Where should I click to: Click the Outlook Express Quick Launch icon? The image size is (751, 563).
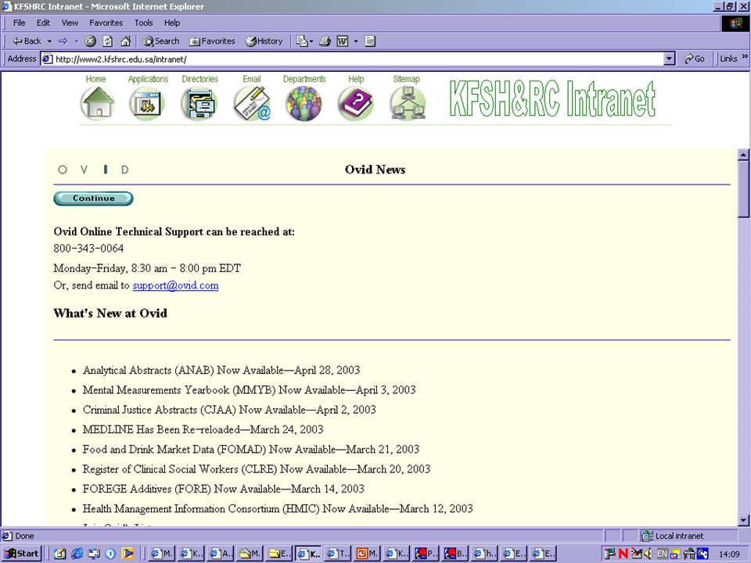pyautogui.click(x=94, y=554)
